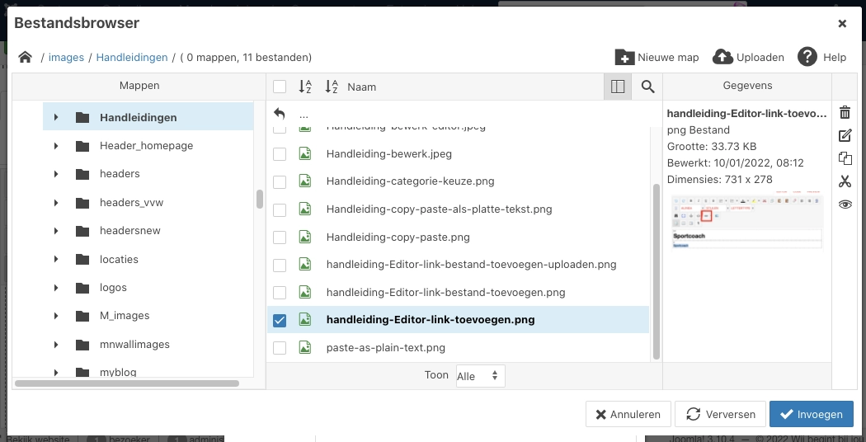Expand the headersnew folder arrow
Image resolution: width=866 pixels, height=442 pixels.
(x=56, y=230)
